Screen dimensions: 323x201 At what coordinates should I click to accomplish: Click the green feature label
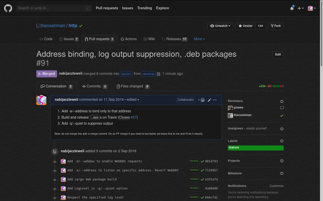pyautogui.click(x=255, y=148)
